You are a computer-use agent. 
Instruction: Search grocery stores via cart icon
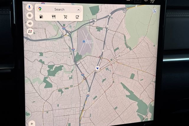click(x=66, y=17)
